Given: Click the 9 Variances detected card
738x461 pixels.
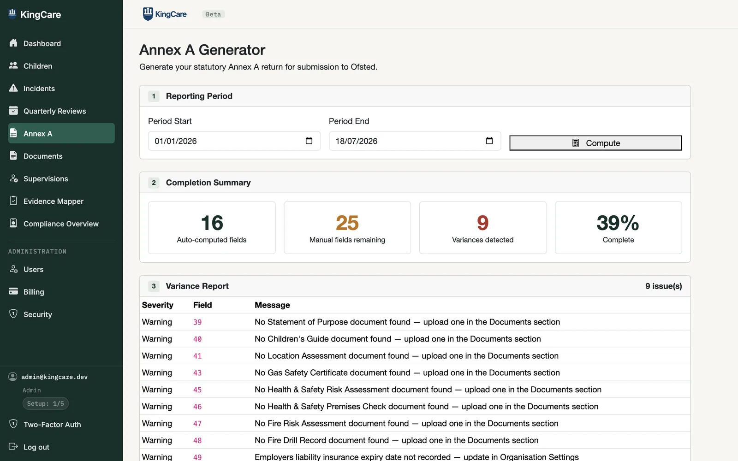Looking at the screenshot, I should click(483, 228).
